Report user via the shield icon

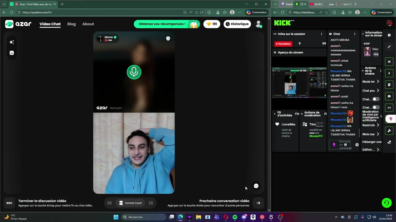click(x=168, y=39)
